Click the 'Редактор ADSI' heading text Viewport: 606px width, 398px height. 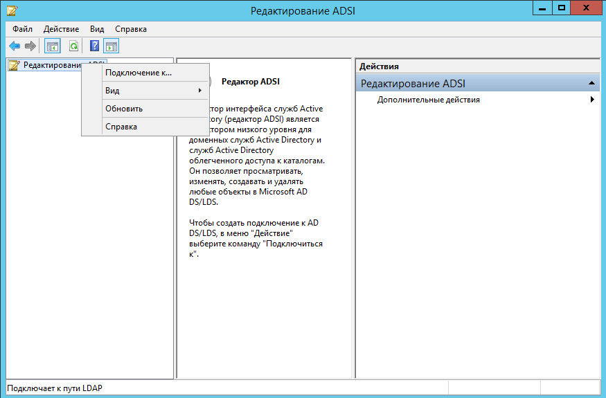[251, 82]
